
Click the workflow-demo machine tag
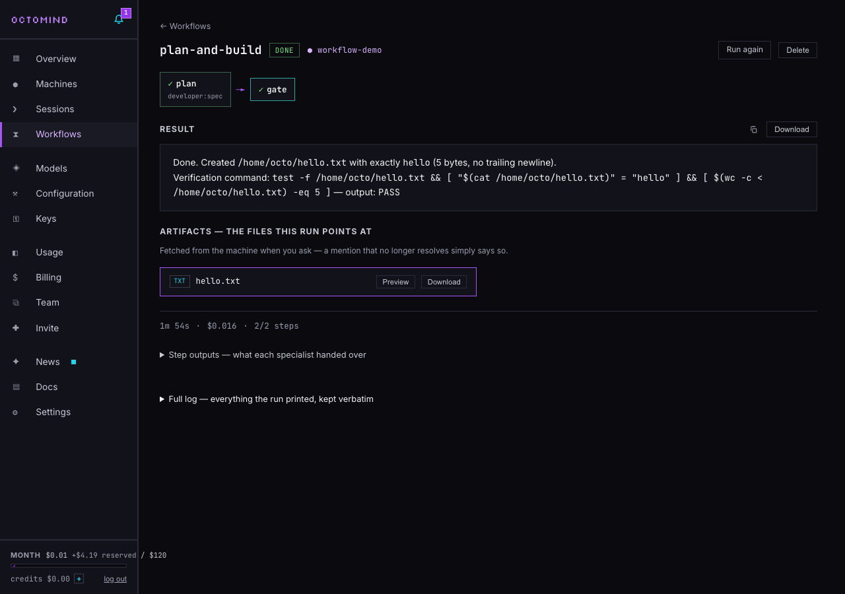tap(345, 50)
